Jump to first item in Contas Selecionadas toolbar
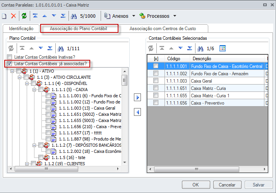The height and width of the screenshot is (193, 276). click(162, 48)
